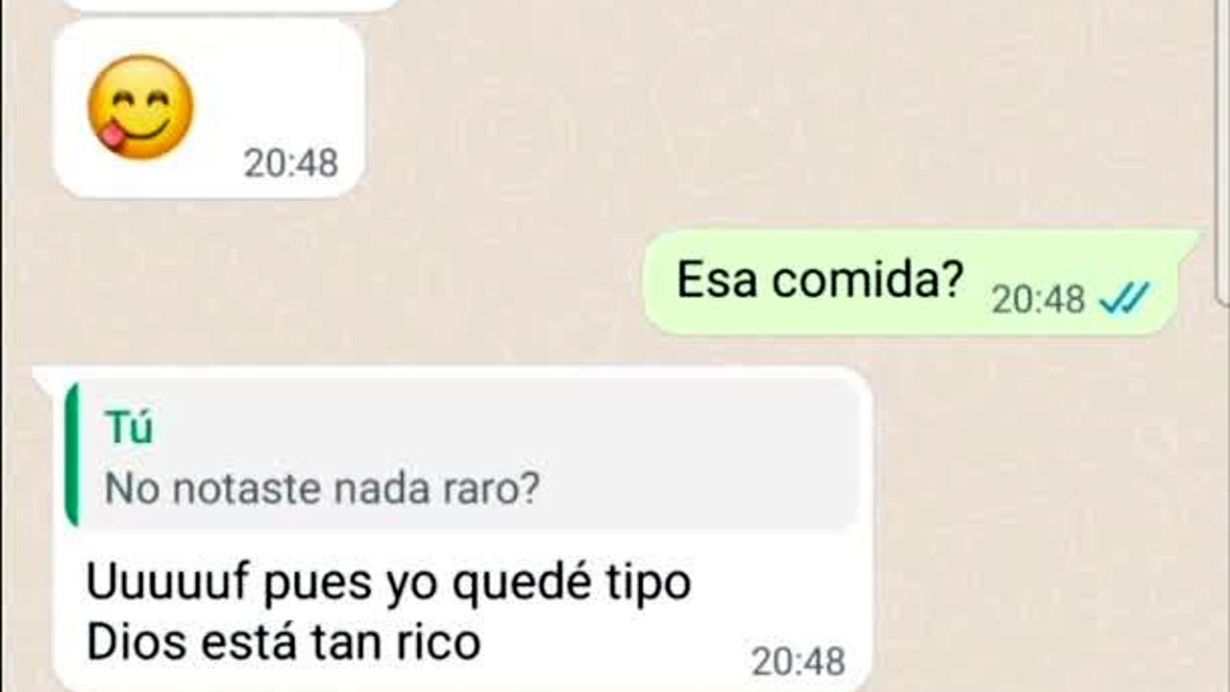Click the 20:48 timestamp beside "Esa comida?"

(x=1038, y=300)
